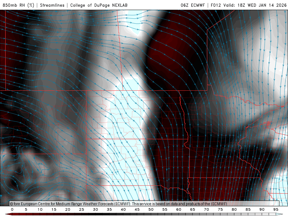The width and height of the screenshot is (288, 216).
Task: Click the ECMWF copyright notice text
Action: (x=118, y=204)
